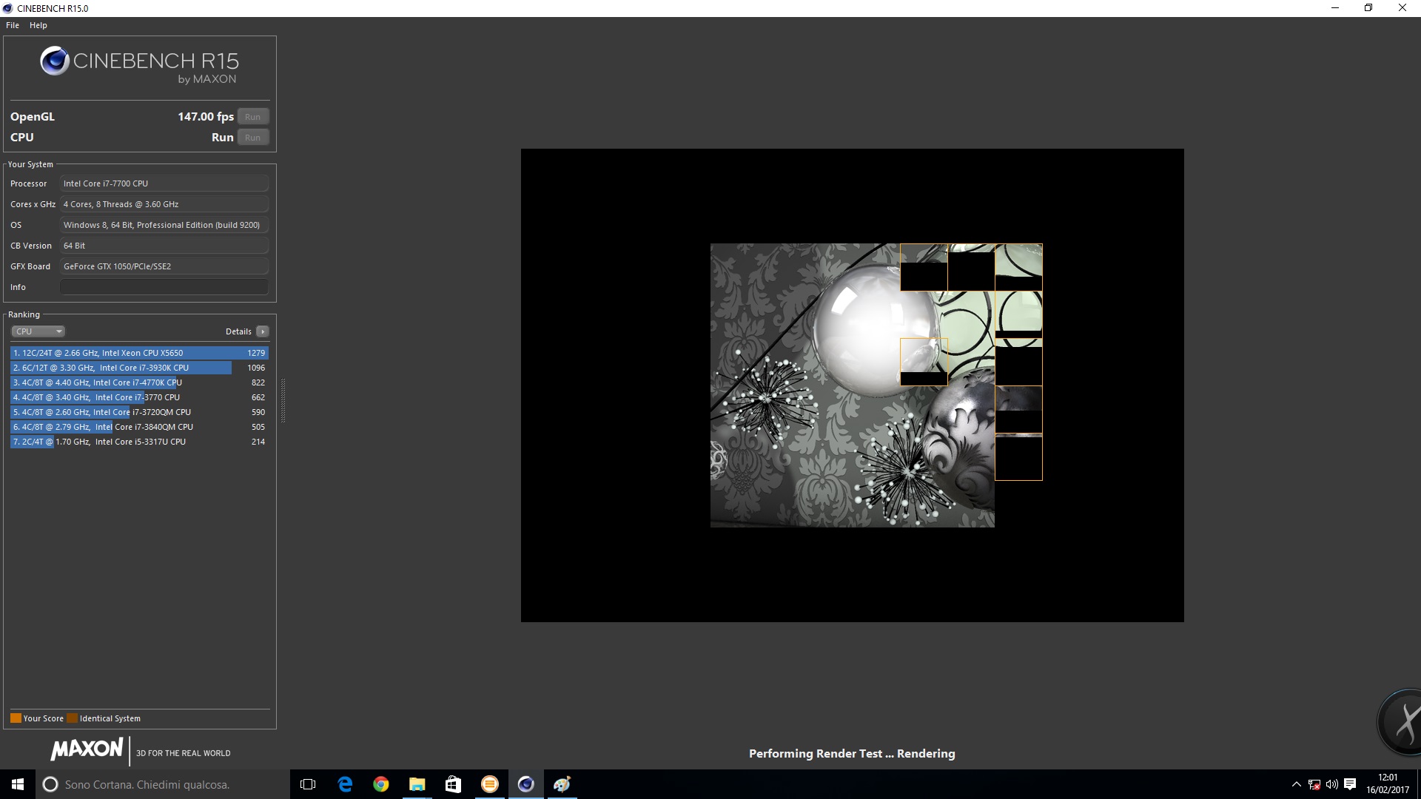1421x799 pixels.
Task: Select ranking row Intel Core i7-3770 CPU
Action: [139, 397]
